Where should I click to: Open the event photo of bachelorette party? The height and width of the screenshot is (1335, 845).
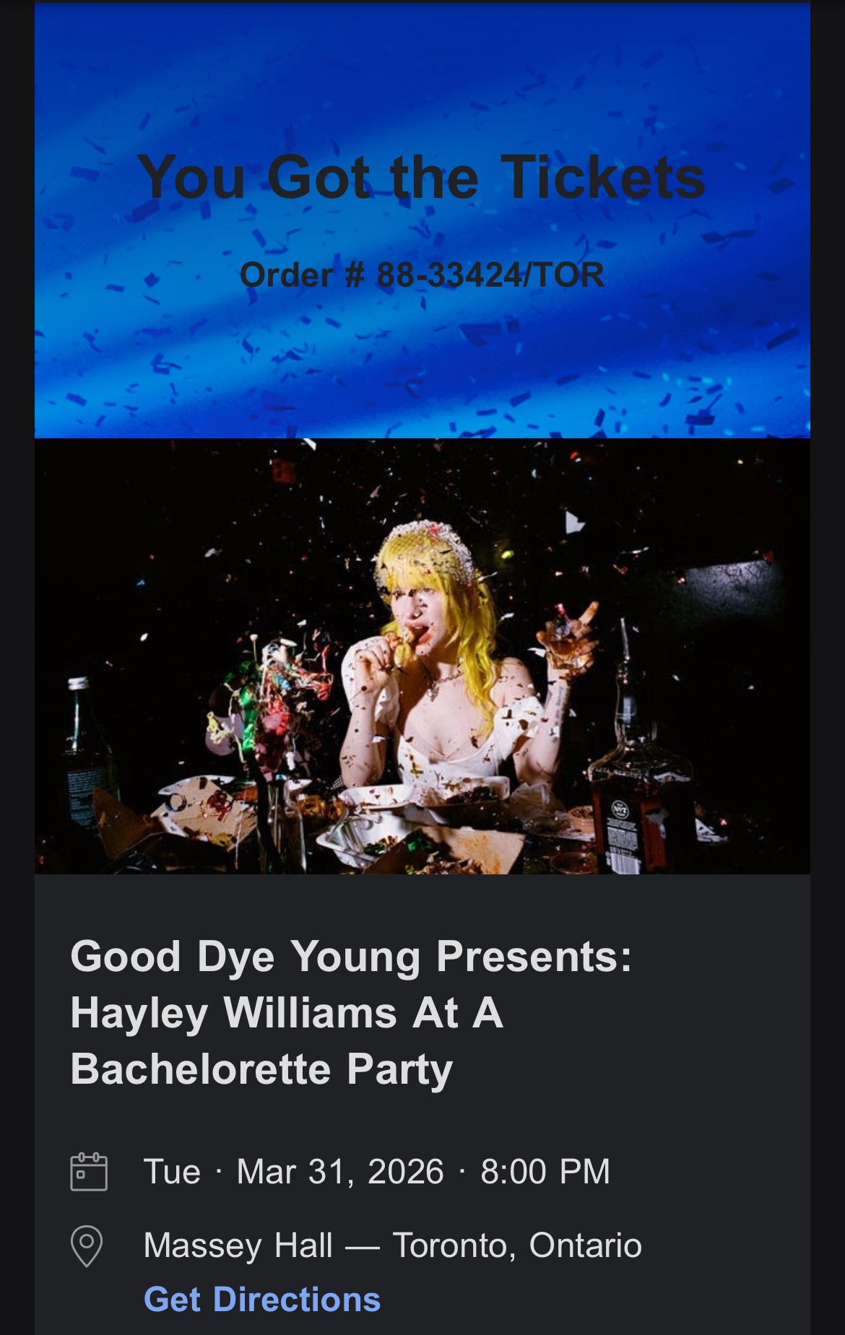pos(422,656)
